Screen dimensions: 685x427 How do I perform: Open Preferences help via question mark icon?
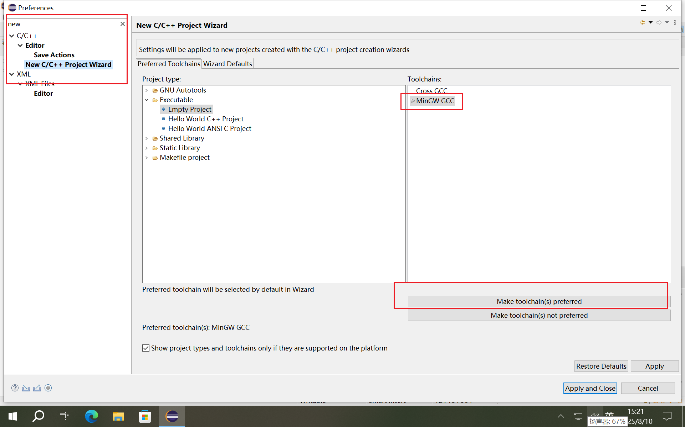[15, 388]
